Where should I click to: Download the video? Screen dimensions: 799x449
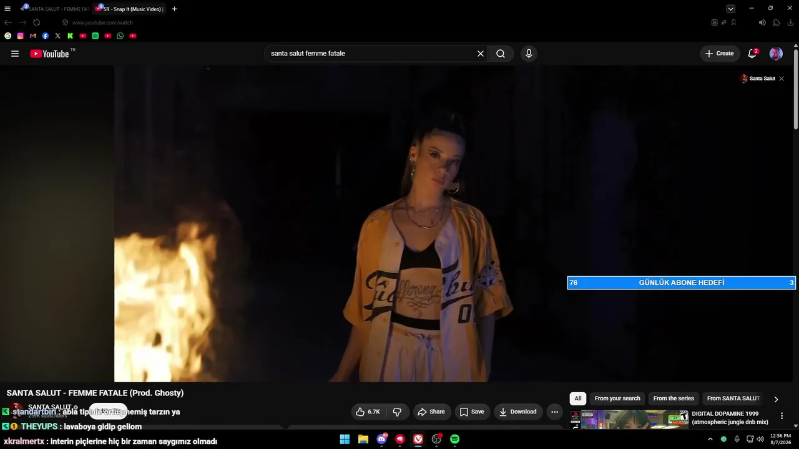point(518,412)
